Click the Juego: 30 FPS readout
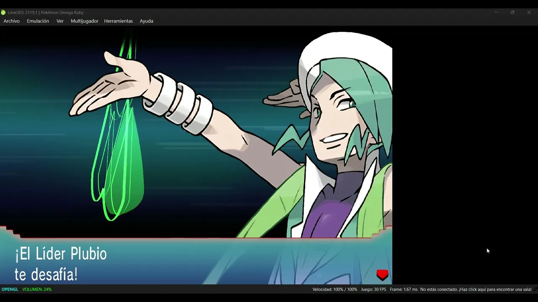Screen dimensions: 538x302 (x=373, y=289)
